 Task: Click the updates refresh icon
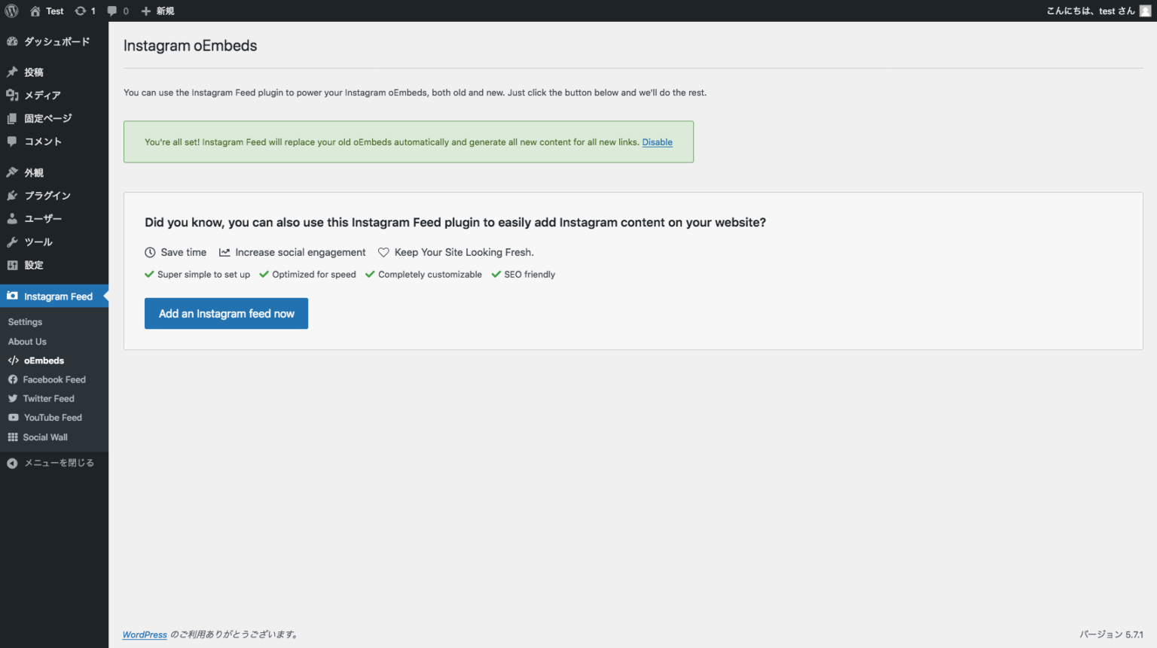tap(81, 11)
